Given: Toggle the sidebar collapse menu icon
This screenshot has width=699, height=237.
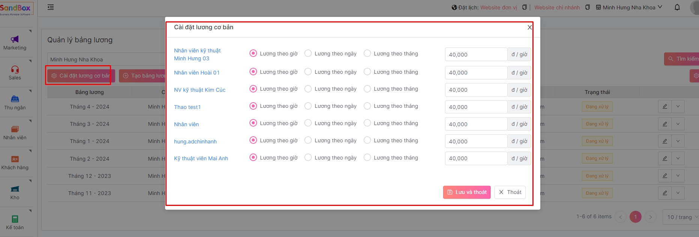Looking at the screenshot, I should 51,7.
